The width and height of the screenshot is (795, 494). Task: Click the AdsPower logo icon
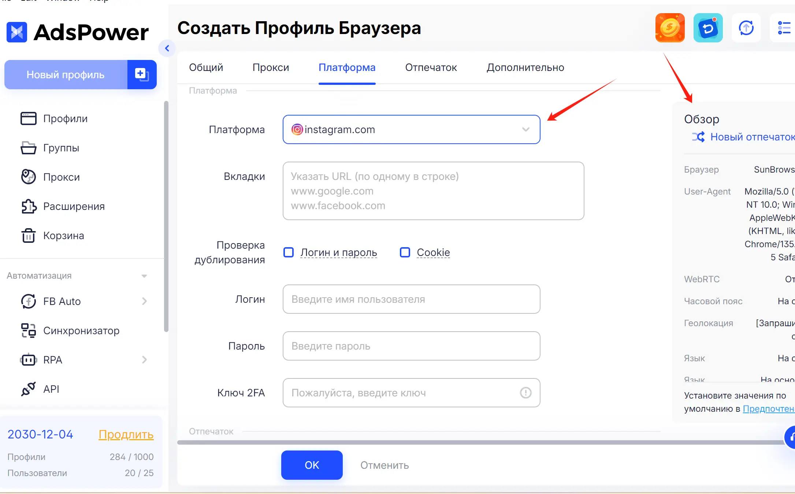17,32
